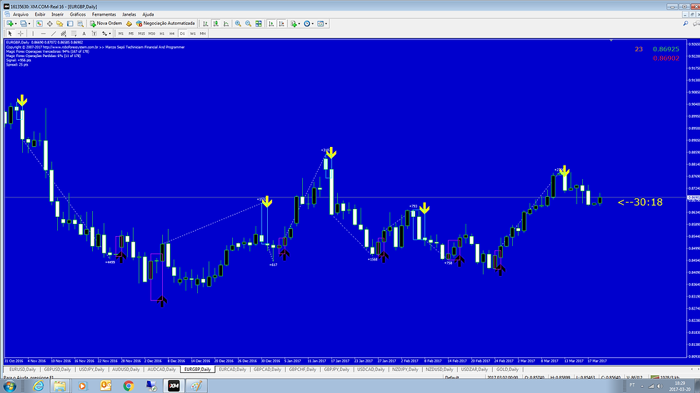Image resolution: width=700 pixels, height=393 pixels.
Task: Switch to the AUDCAD,Daily chart tab
Action: click(x=161, y=369)
